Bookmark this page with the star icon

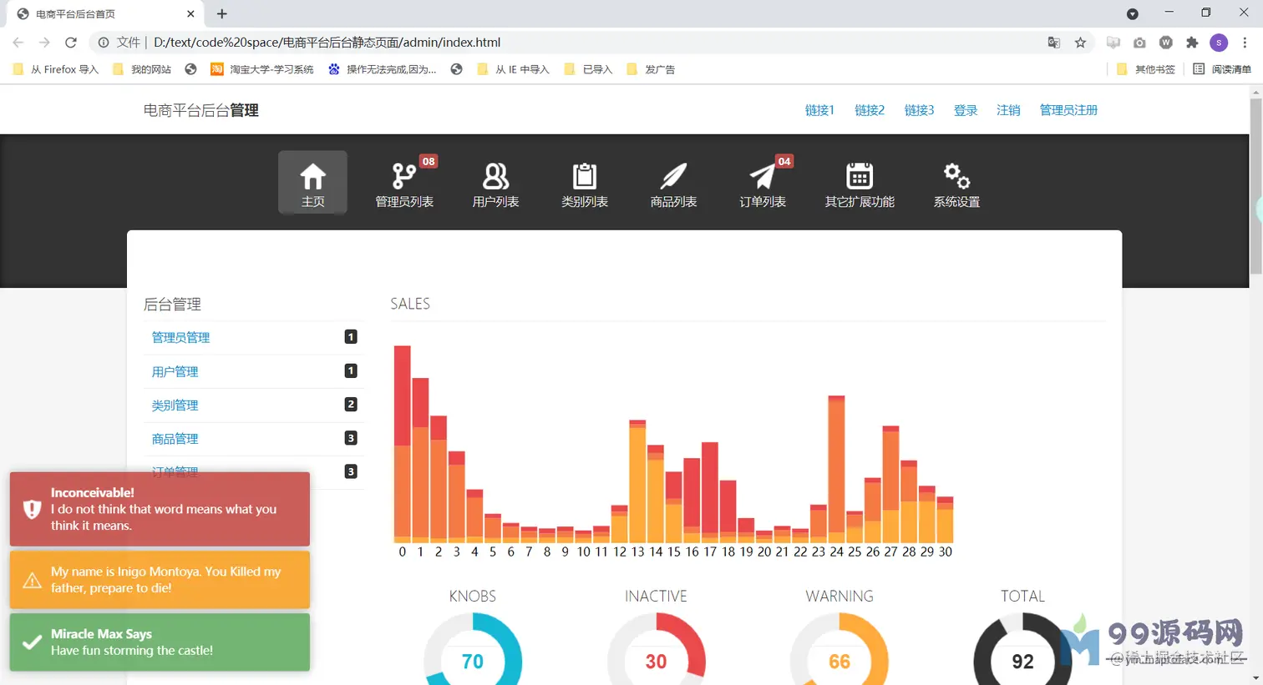tap(1080, 43)
